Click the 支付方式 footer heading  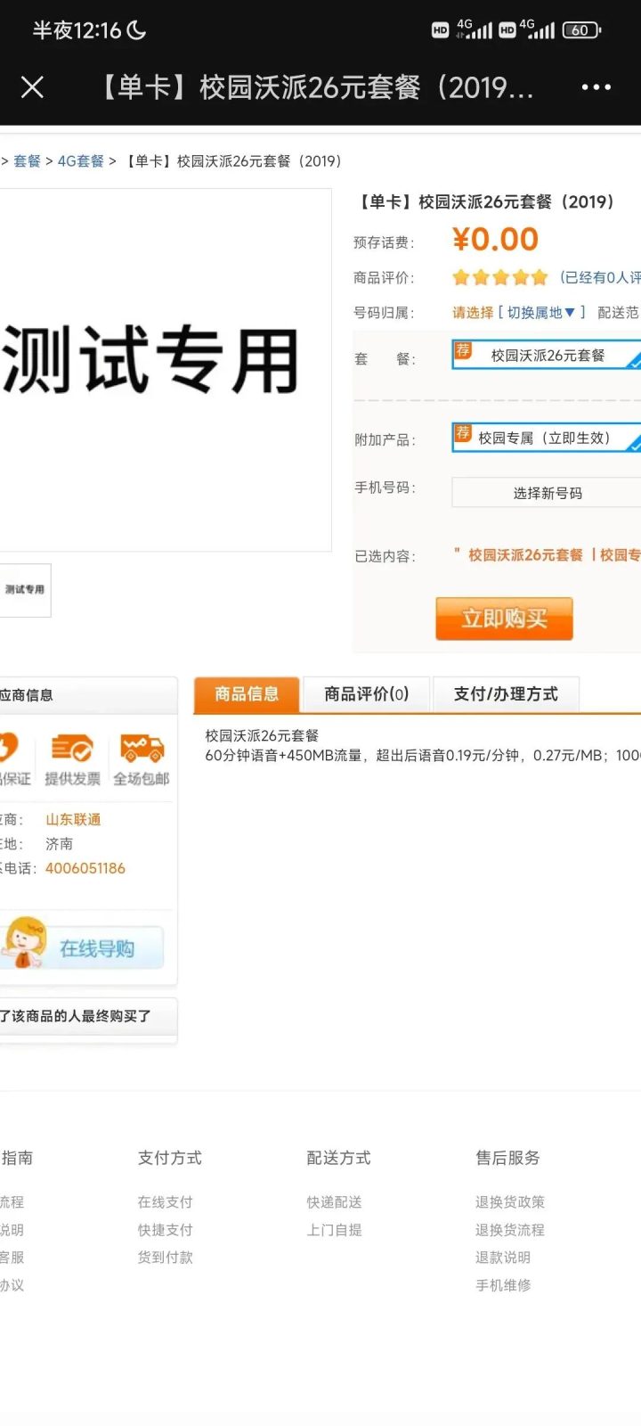(169, 1158)
